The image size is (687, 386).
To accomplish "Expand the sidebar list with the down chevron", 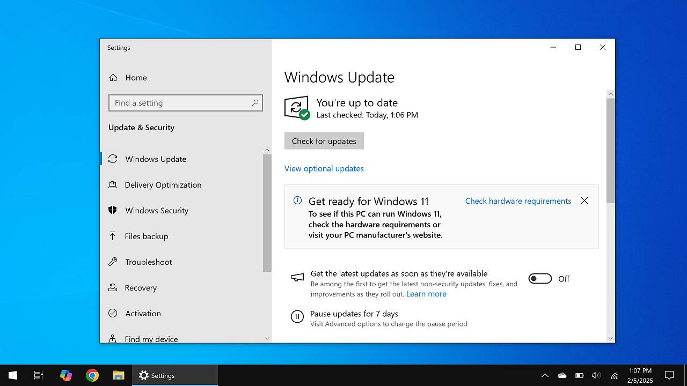I will [x=267, y=338].
